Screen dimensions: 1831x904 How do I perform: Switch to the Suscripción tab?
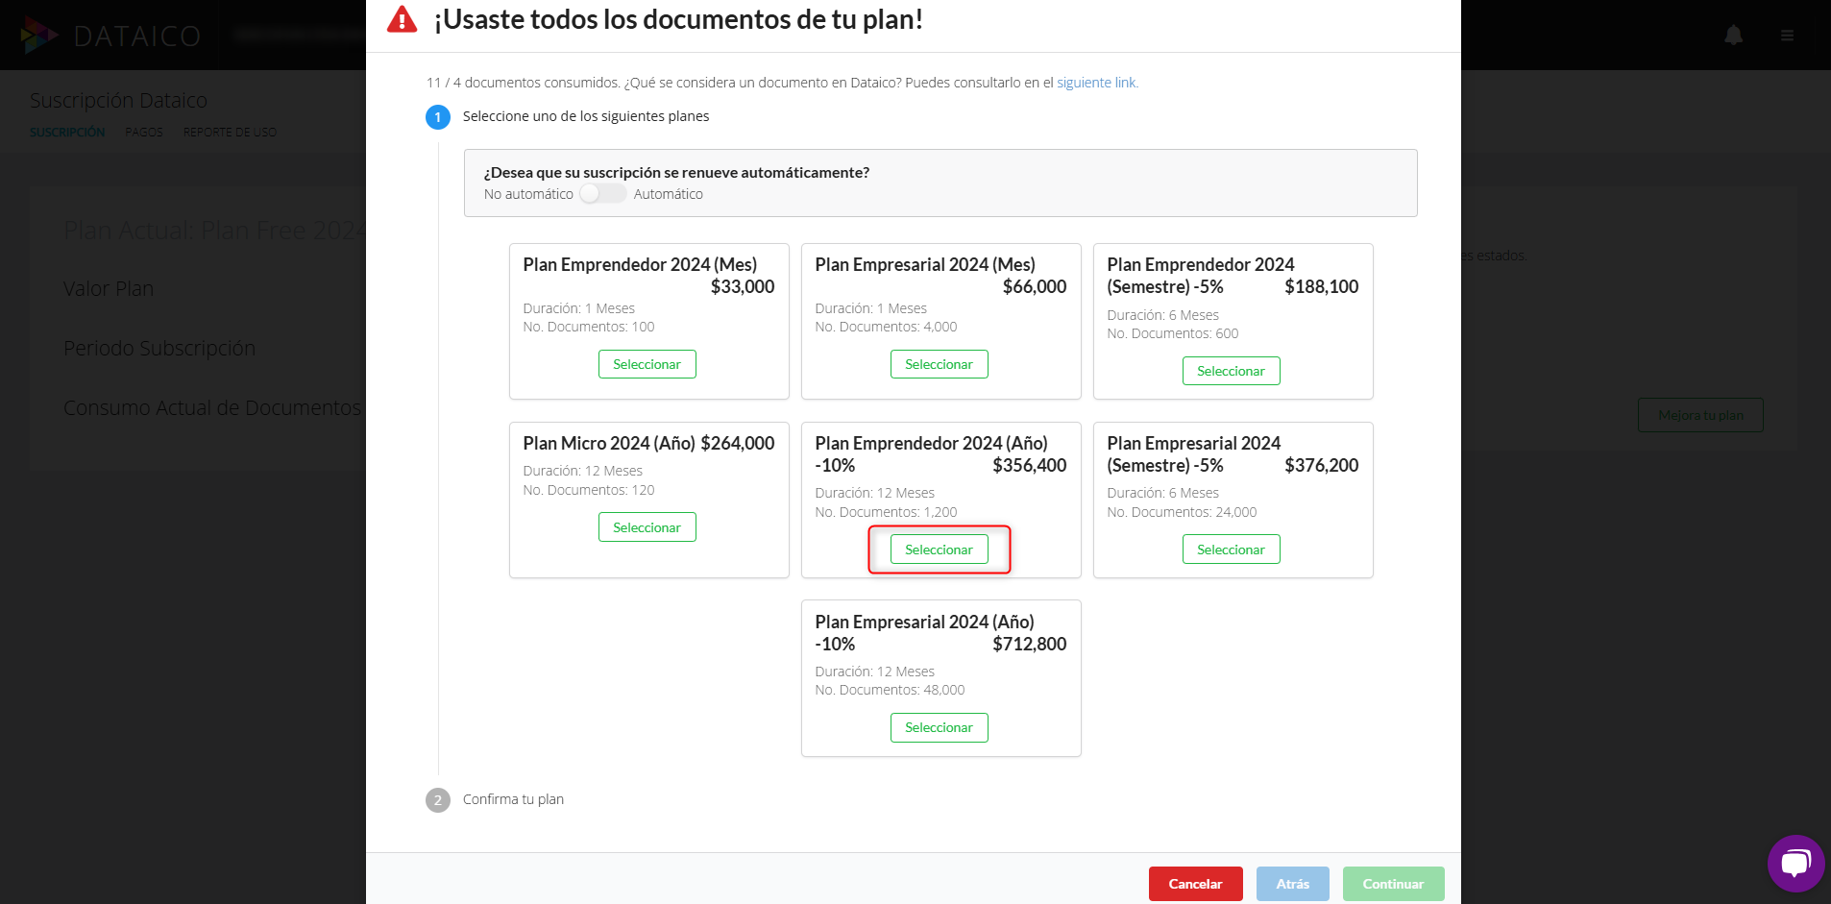[67, 133]
